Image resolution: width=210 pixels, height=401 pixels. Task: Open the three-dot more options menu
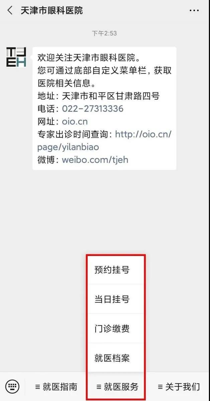[194, 11]
